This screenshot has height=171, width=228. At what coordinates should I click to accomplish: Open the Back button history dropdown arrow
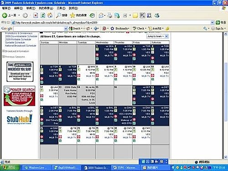pos(19,16)
